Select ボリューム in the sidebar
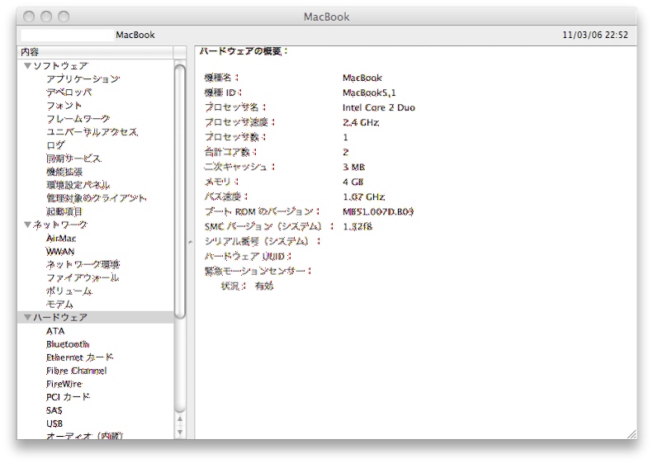 [69, 291]
